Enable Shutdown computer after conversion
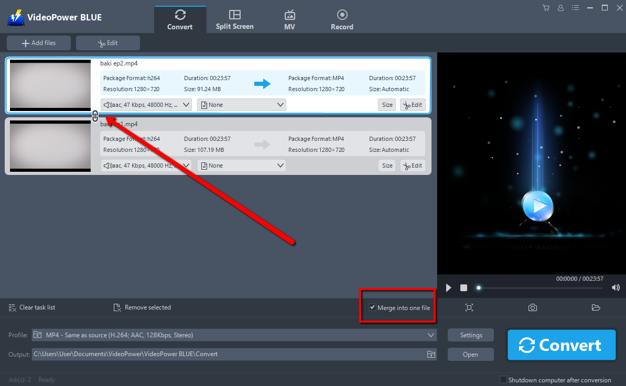 click(503, 380)
